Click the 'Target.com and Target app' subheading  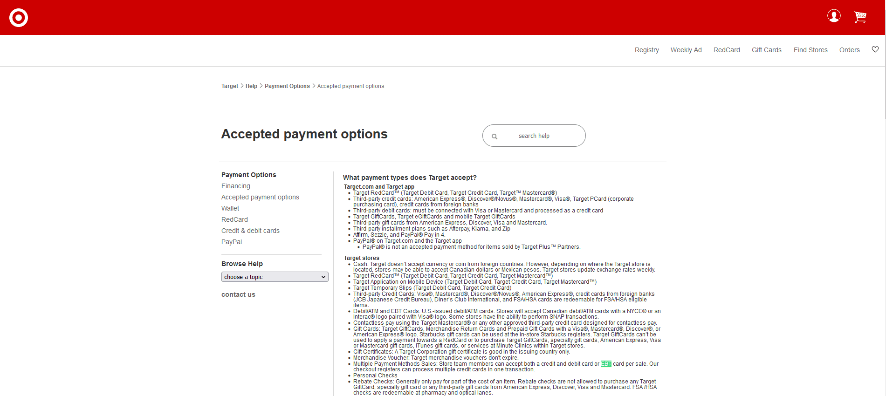pyautogui.click(x=379, y=187)
